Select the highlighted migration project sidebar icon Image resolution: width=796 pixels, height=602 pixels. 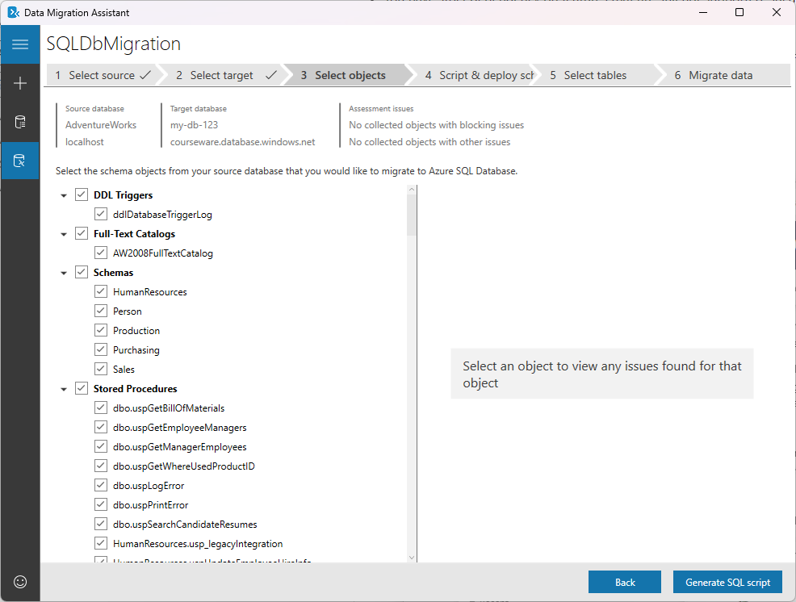point(19,160)
